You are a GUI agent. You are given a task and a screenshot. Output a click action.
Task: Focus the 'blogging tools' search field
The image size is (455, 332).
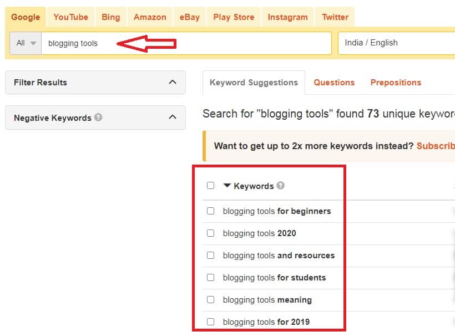tap(186, 43)
